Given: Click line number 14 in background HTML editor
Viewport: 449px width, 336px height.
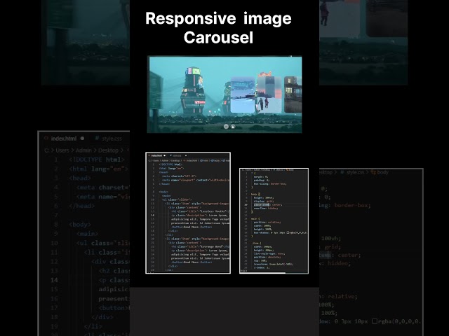Looking at the screenshot, I should point(55,280).
